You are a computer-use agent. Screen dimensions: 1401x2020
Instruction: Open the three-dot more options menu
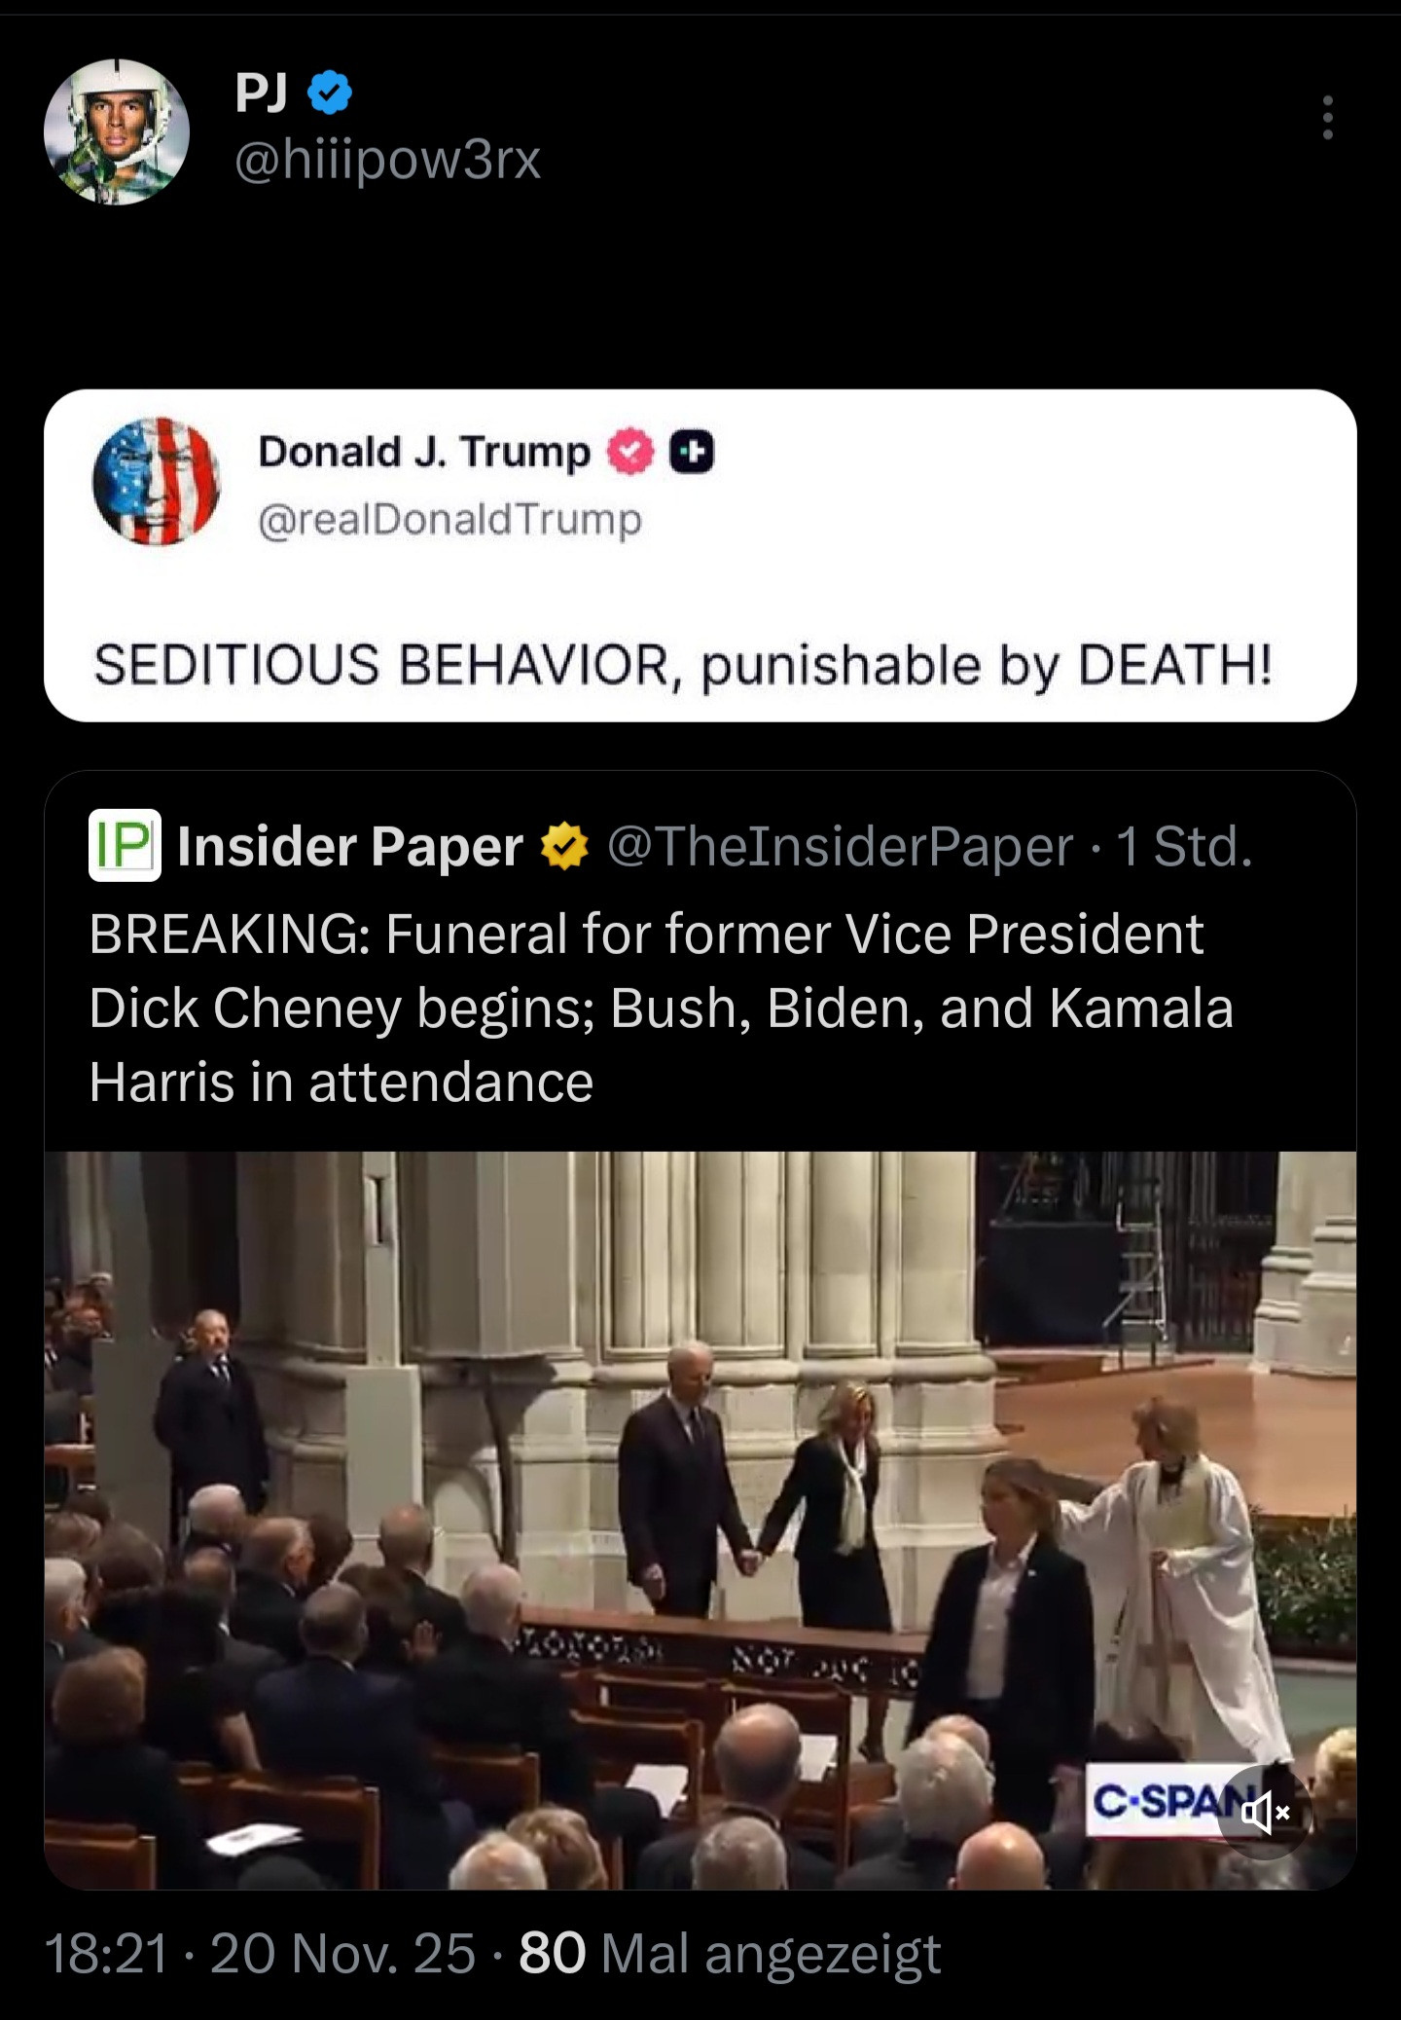[x=1327, y=118]
